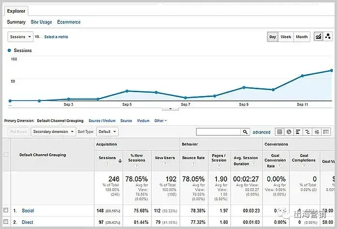Check the Social row checkbox
The height and width of the screenshot is (229, 337).
coord(6,210)
